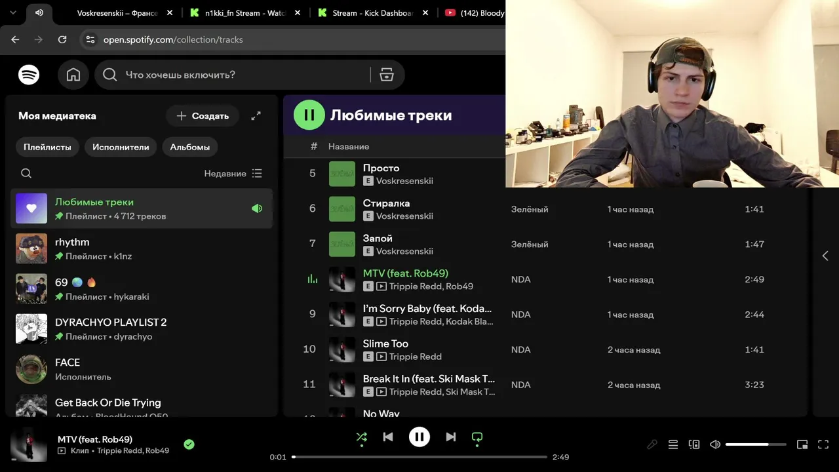The width and height of the screenshot is (839, 472).
Task: Toggle shuffle mode
Action: coord(361,437)
